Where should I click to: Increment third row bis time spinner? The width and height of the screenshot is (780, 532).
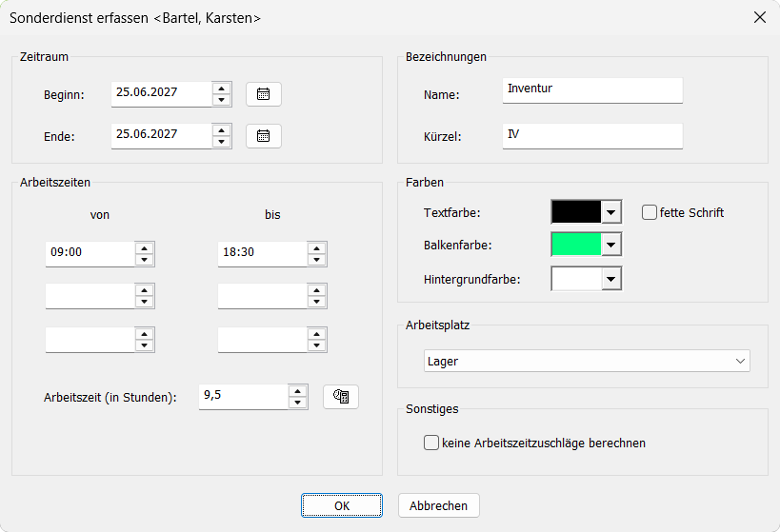316,334
